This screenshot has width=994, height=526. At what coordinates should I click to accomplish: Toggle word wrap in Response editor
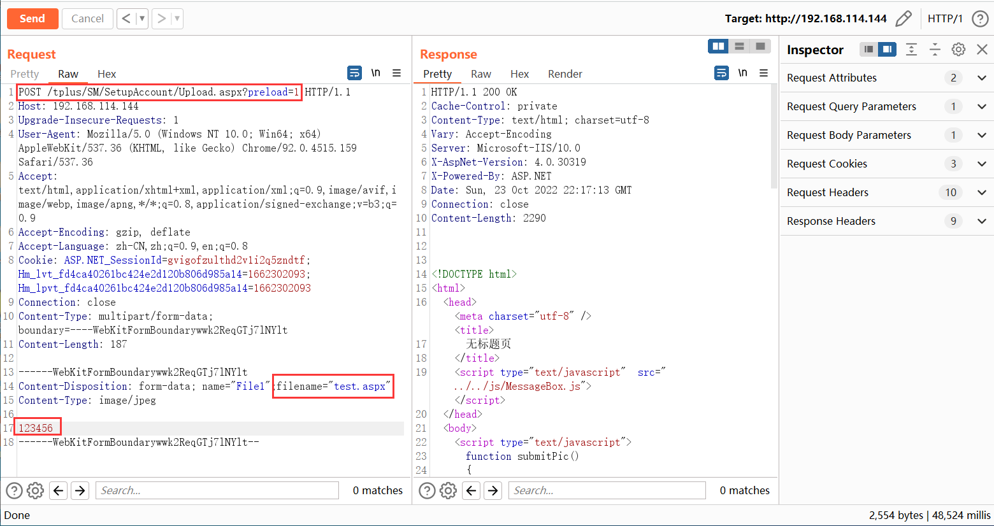coord(721,73)
